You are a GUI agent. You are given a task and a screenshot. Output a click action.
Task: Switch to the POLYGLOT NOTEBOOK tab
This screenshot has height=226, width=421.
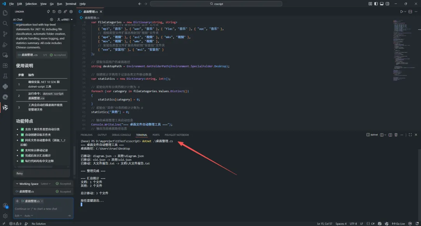pyautogui.click(x=177, y=135)
